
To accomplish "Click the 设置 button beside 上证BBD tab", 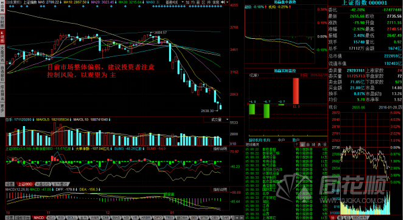I will [x=10, y=184].
